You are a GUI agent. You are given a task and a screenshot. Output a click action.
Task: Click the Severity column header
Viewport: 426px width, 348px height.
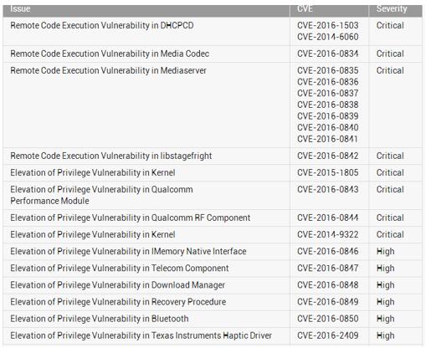pyautogui.click(x=392, y=9)
